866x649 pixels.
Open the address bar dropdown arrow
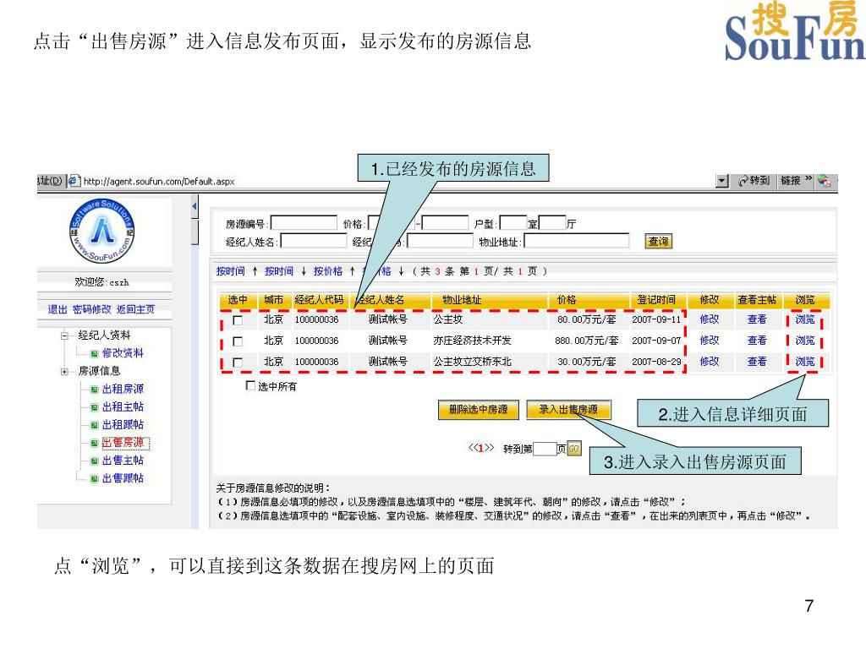pos(722,181)
